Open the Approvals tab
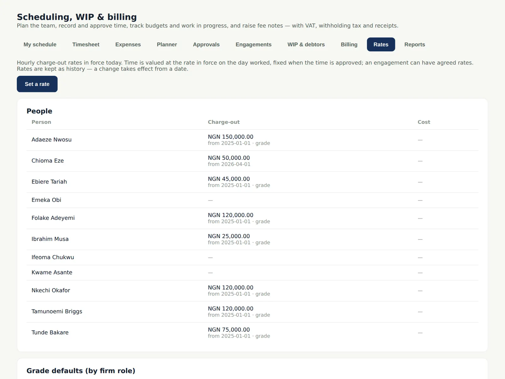Screen dimensions: 505x379 point(206,45)
